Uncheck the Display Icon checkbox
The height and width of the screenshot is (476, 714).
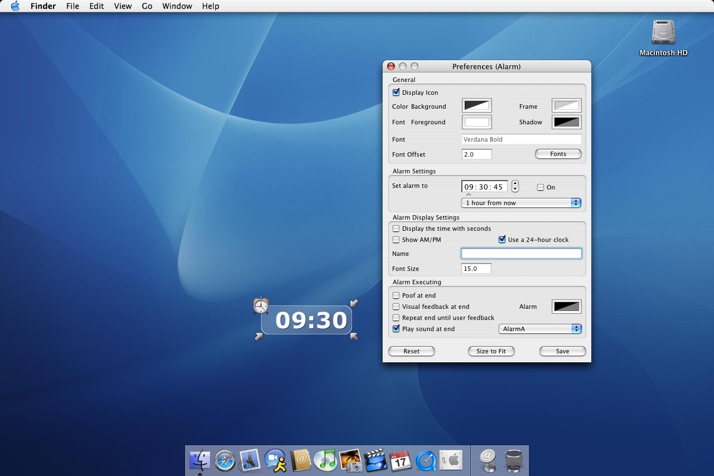(x=396, y=93)
